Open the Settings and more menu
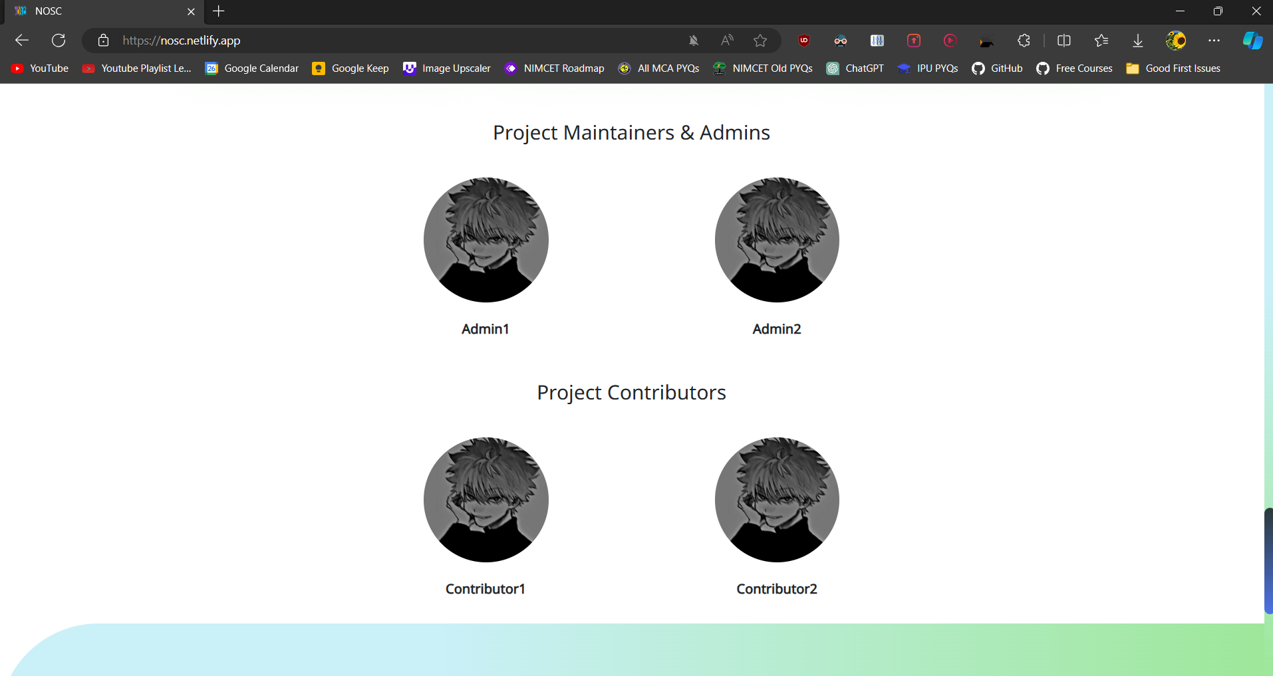Image resolution: width=1273 pixels, height=676 pixels. pyautogui.click(x=1215, y=41)
